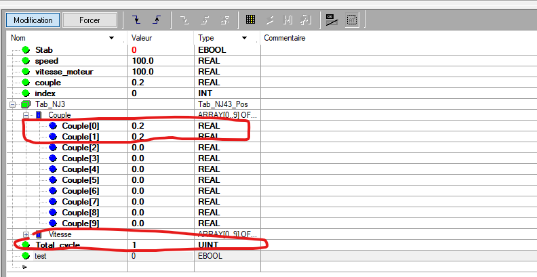
Task: Select the green Stab variable icon
Action: coord(26,50)
